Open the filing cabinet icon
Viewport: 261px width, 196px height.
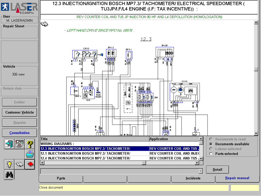pos(19,144)
